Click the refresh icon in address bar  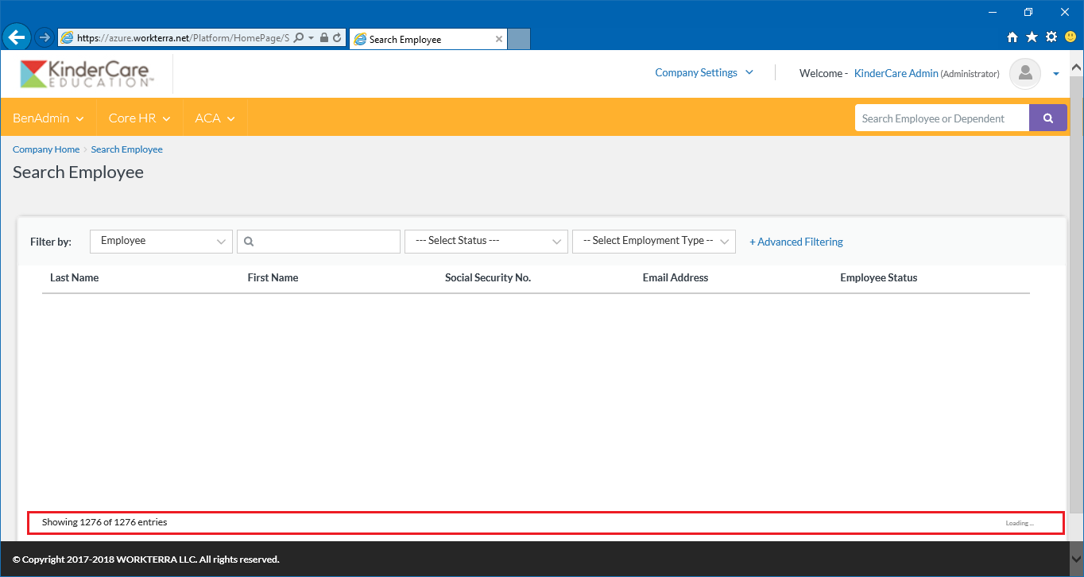tap(337, 37)
